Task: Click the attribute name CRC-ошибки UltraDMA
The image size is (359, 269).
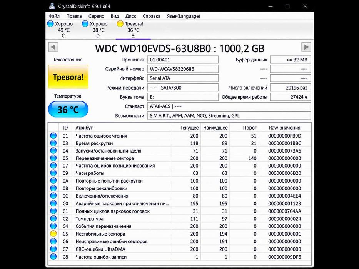Action: pyautogui.click(x=100, y=249)
